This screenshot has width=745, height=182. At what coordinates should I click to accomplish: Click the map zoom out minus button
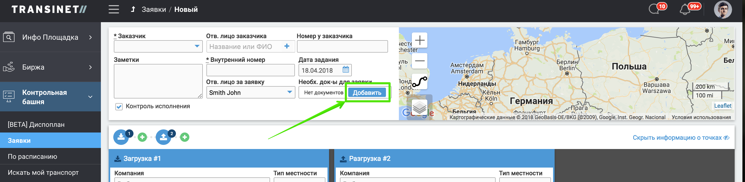coord(419,61)
